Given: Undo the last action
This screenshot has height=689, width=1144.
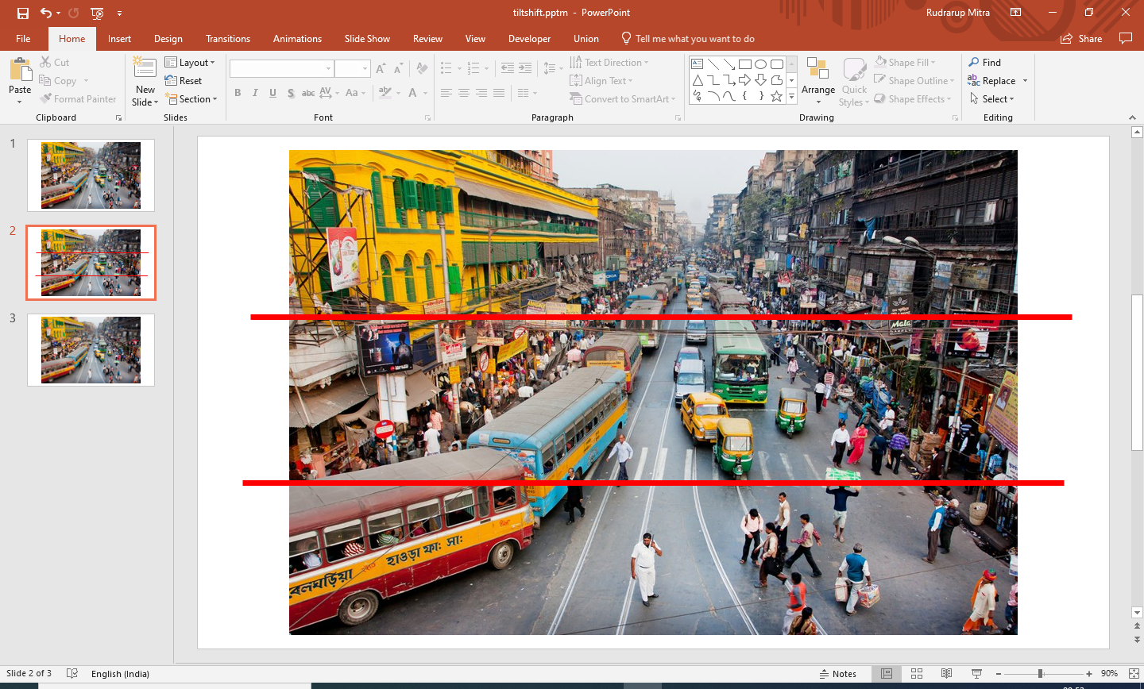Looking at the screenshot, I should tap(46, 13).
